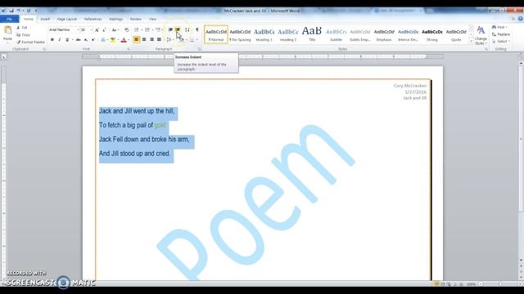Screen dimensions: 524x294
Task: Activate the Format Painter
Action: 31,42
